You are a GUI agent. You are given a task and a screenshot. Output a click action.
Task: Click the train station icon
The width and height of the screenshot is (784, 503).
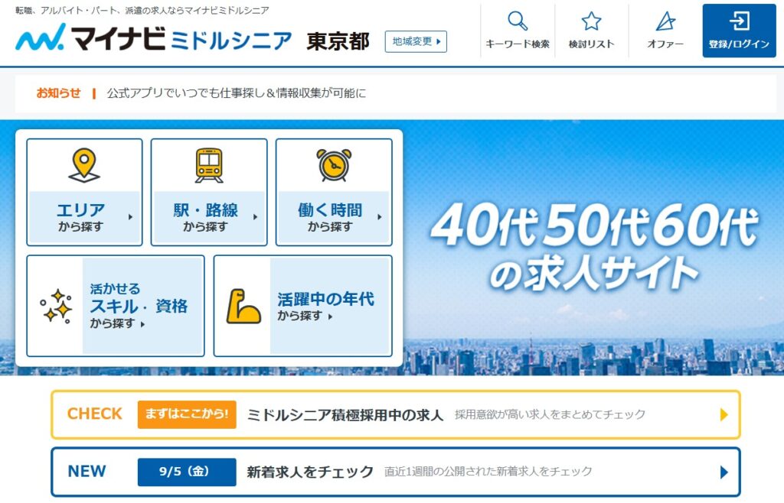pyautogui.click(x=209, y=165)
